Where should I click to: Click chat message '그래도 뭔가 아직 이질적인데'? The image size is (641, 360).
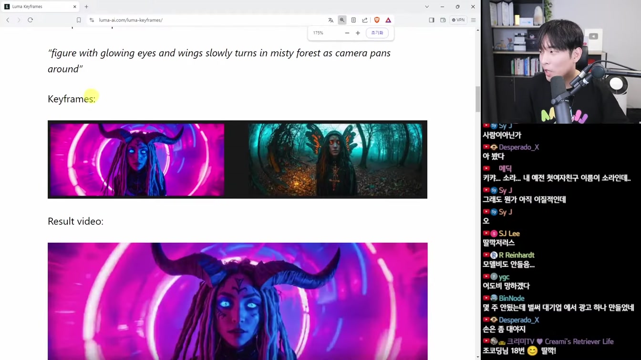pyautogui.click(x=524, y=200)
